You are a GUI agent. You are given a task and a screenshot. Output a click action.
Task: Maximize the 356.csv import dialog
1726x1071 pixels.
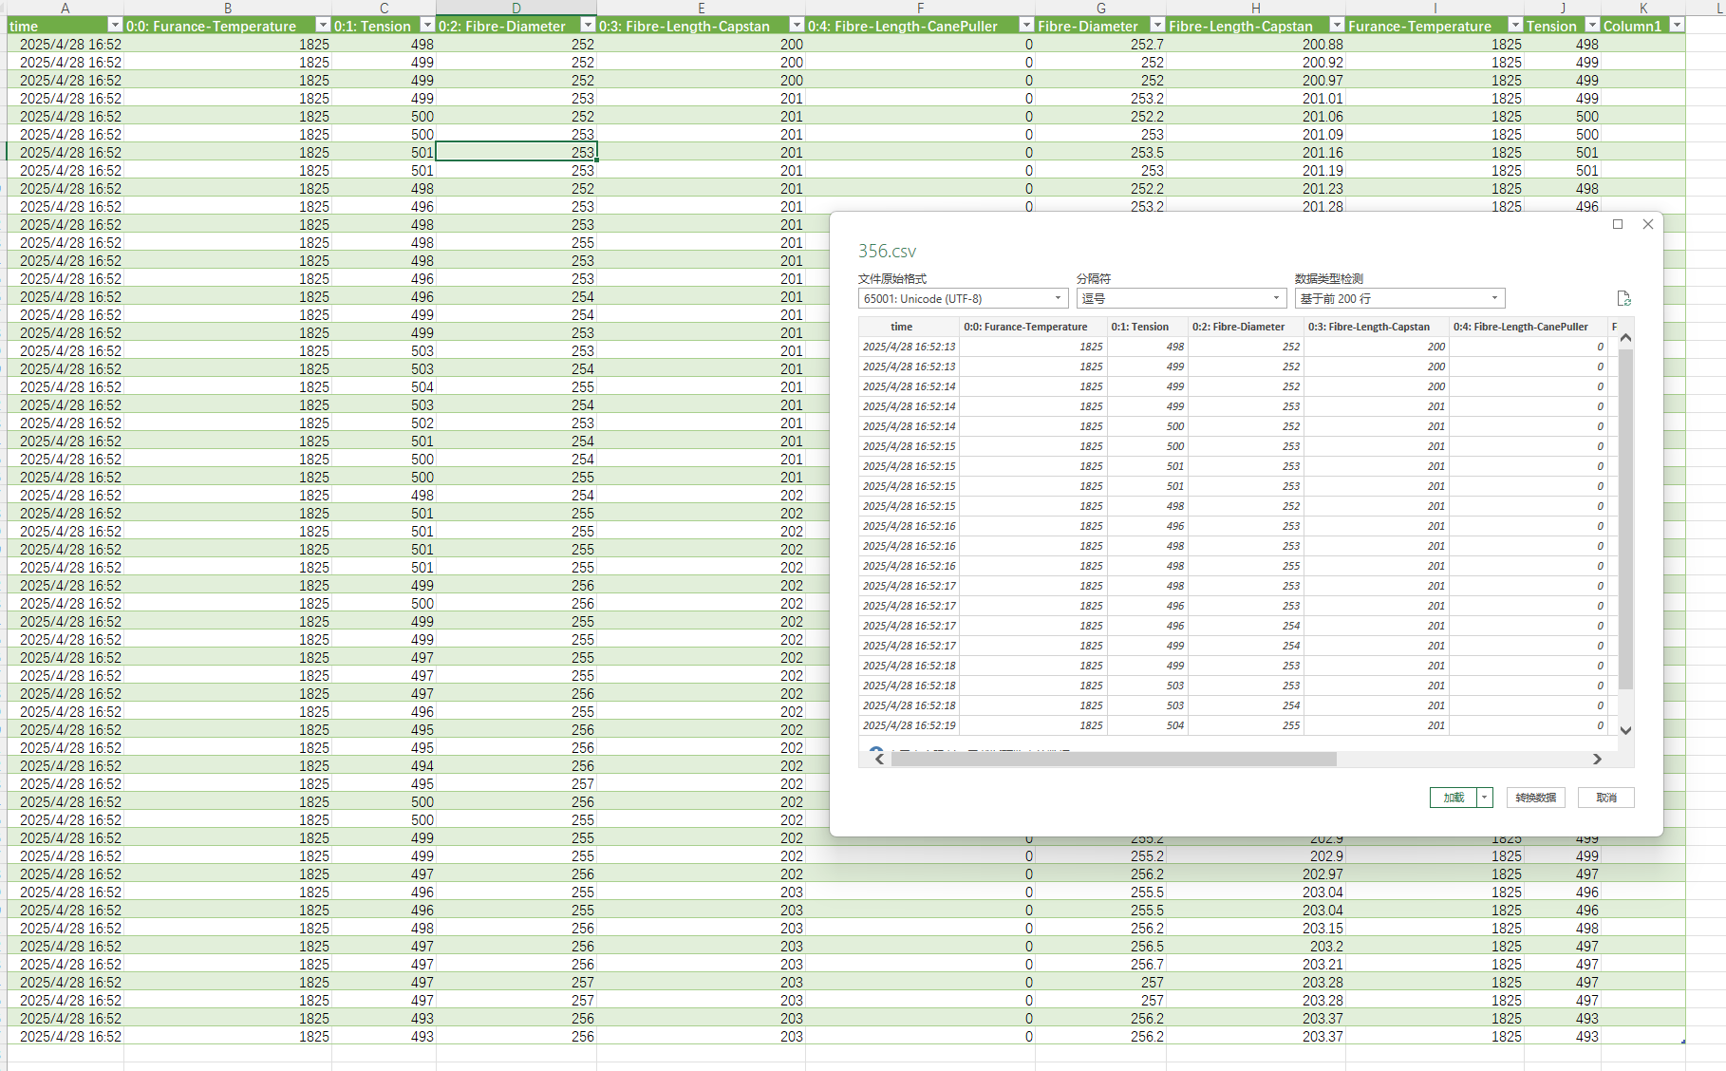point(1618,224)
